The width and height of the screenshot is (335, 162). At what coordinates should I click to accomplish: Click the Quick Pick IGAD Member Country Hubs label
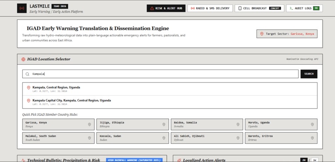(x=50, y=114)
